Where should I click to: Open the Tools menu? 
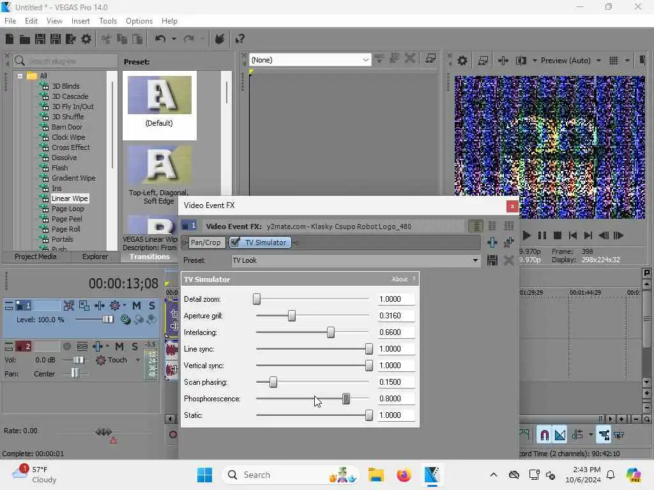(x=108, y=21)
